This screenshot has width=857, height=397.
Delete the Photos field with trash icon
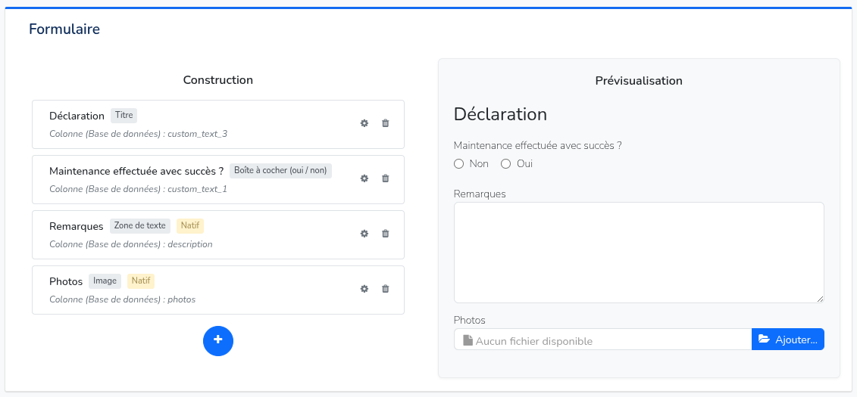386,288
